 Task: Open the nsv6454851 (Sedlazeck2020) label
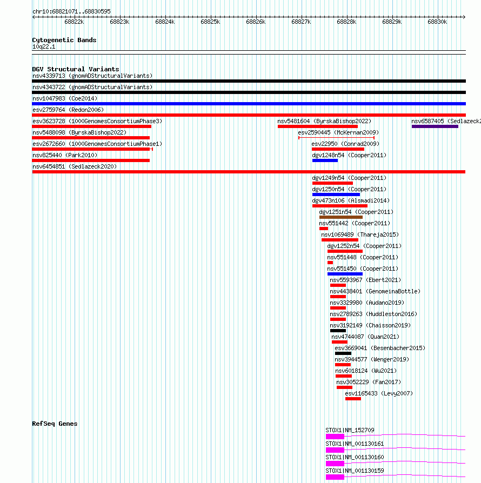pos(75,166)
